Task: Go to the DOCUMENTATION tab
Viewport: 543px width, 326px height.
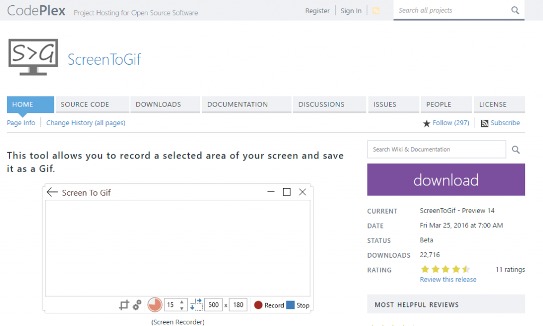Action: (246, 104)
